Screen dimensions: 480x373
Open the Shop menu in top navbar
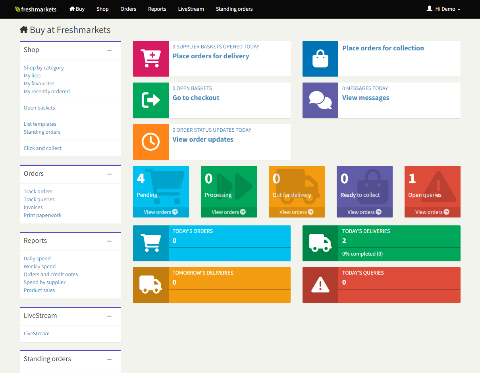102,9
